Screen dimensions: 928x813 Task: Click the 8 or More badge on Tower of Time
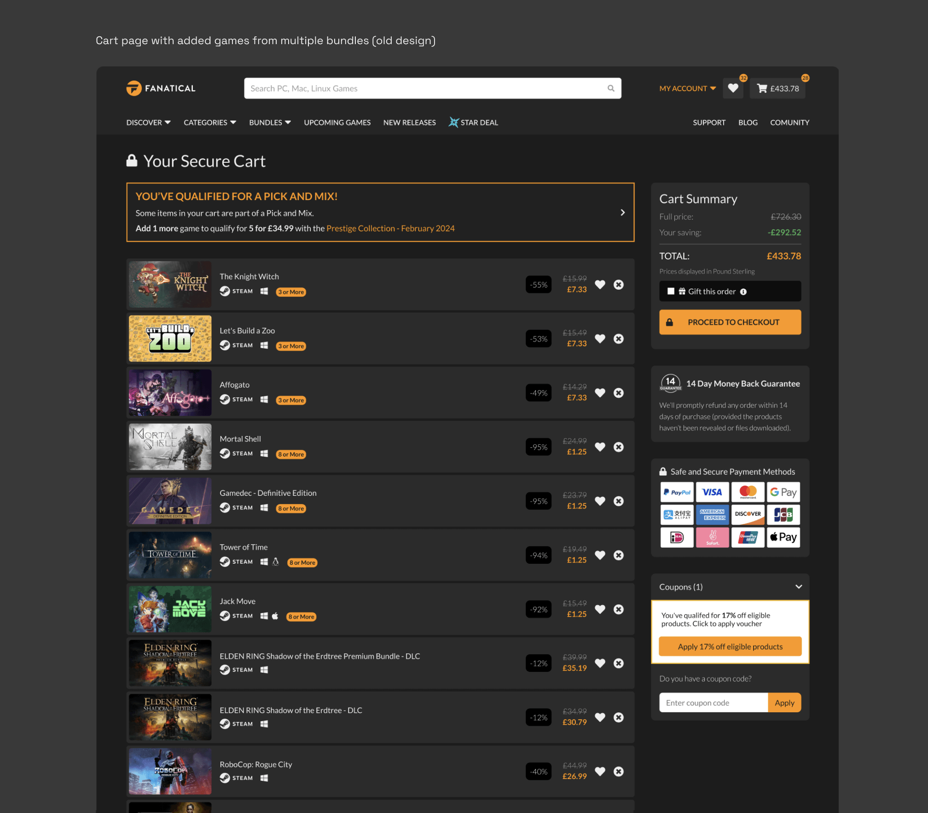(x=302, y=562)
